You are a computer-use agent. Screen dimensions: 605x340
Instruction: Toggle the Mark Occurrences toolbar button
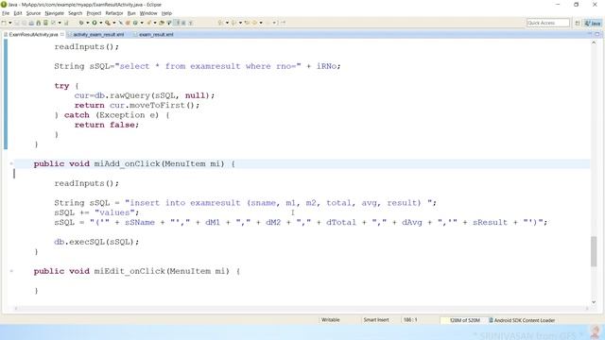[177, 23]
